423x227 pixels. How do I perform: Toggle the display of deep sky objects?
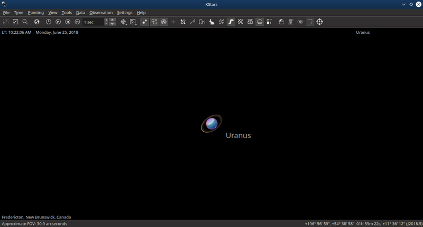point(154,22)
